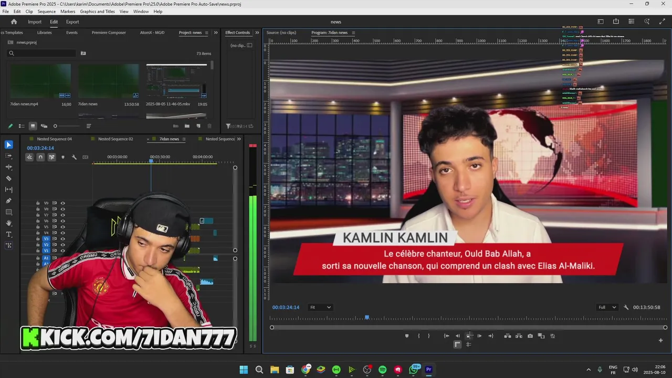Open the Fit zoom level dropdown
672x378 pixels.
[x=320, y=307]
